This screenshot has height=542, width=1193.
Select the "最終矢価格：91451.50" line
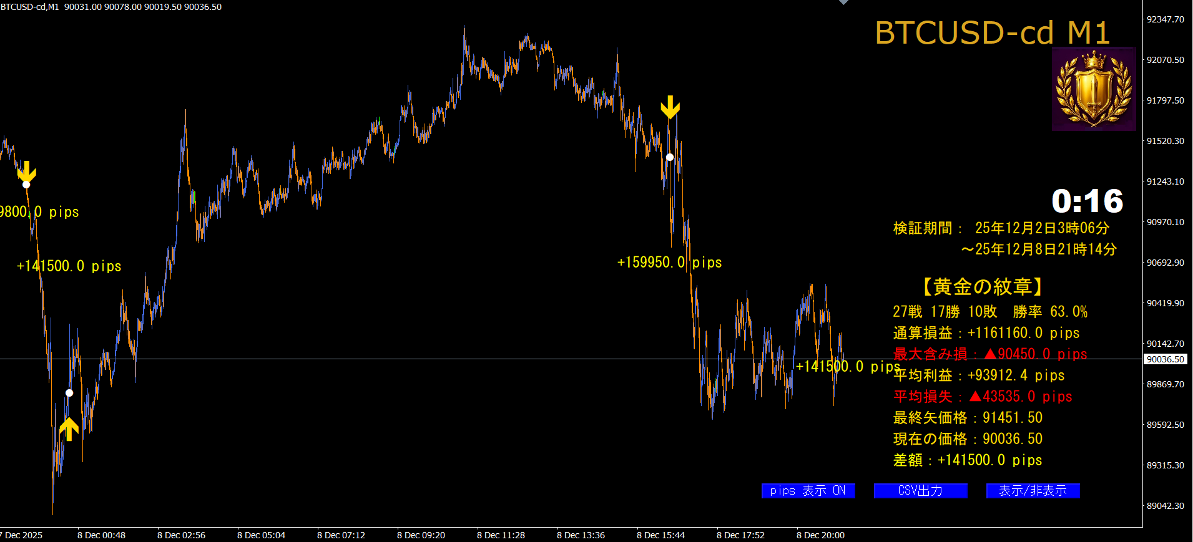[968, 418]
